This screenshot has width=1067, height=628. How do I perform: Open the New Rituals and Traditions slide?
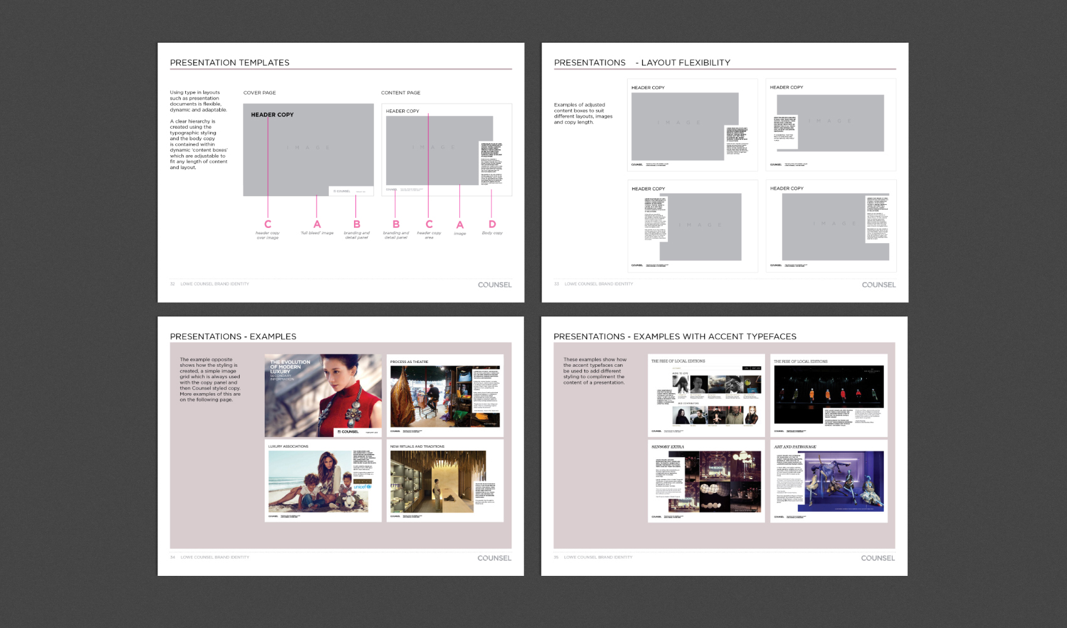(x=445, y=481)
